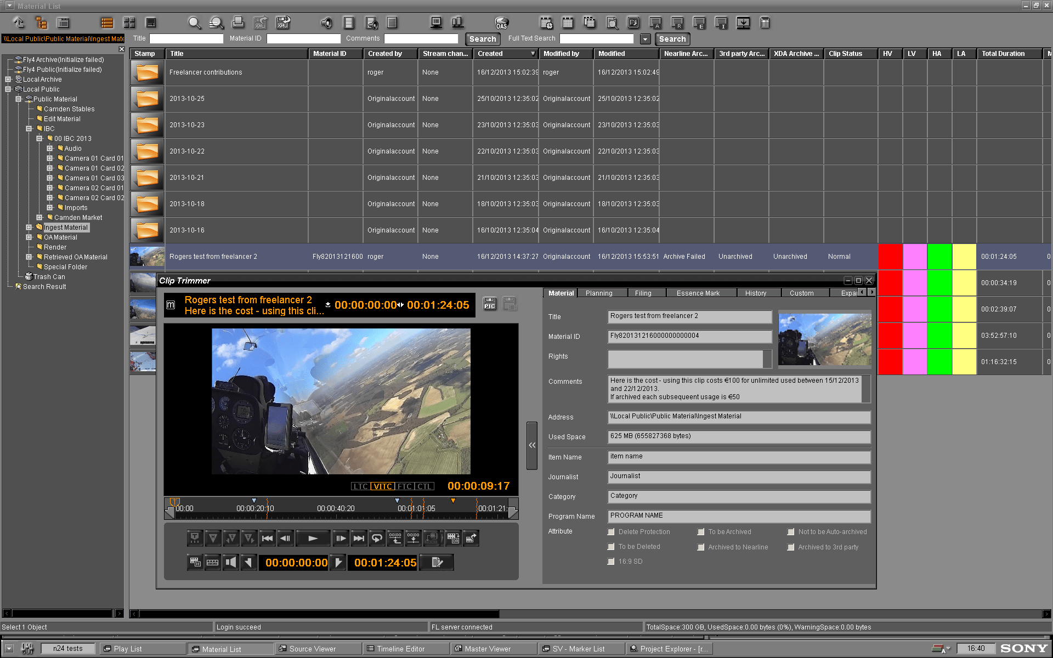Image resolution: width=1053 pixels, height=658 pixels.
Task: Tick the 16:9 SD checkbox
Action: click(x=611, y=561)
